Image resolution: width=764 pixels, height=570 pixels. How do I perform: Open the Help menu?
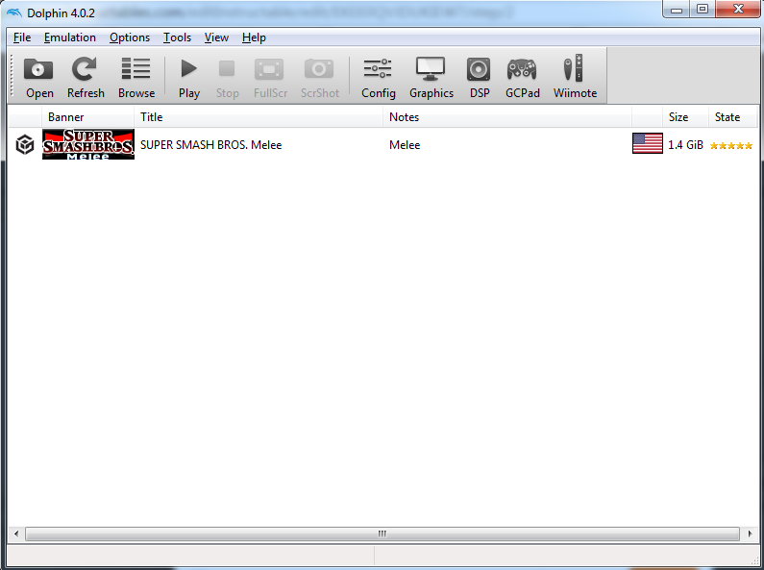[254, 37]
